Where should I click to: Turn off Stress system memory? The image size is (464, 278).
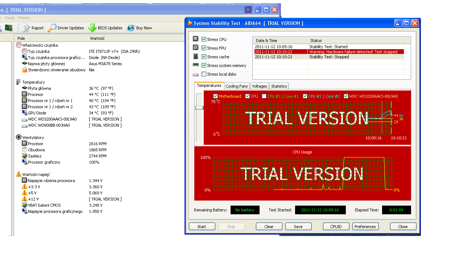pyautogui.click(x=204, y=65)
